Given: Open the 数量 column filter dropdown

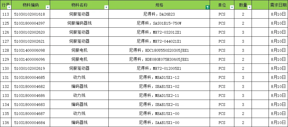Looking at the screenshot, I should 249,7.
